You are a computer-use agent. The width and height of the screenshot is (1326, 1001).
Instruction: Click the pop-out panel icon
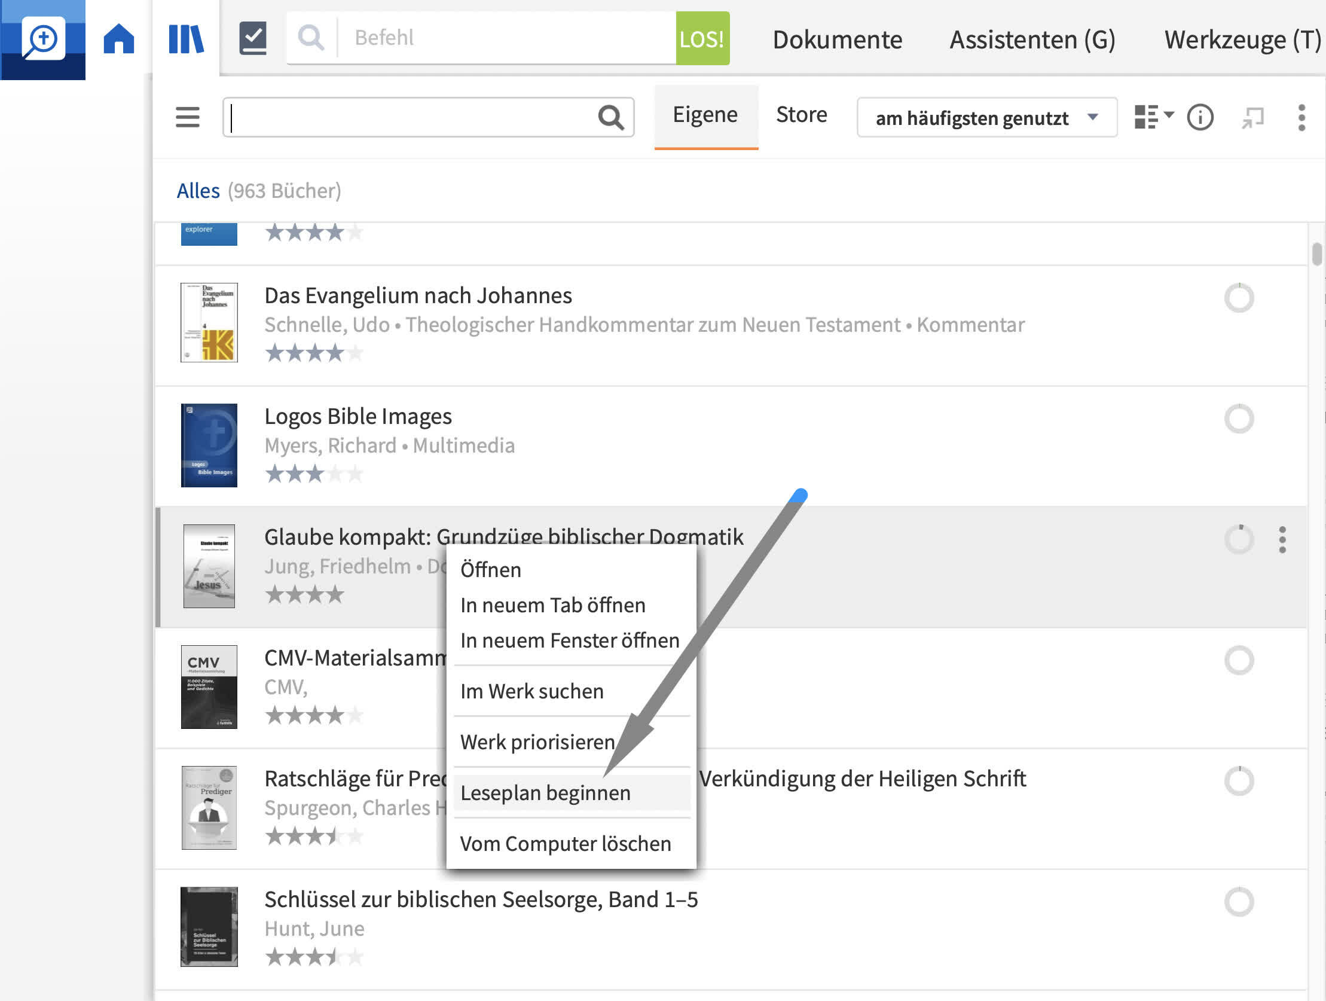tap(1252, 117)
